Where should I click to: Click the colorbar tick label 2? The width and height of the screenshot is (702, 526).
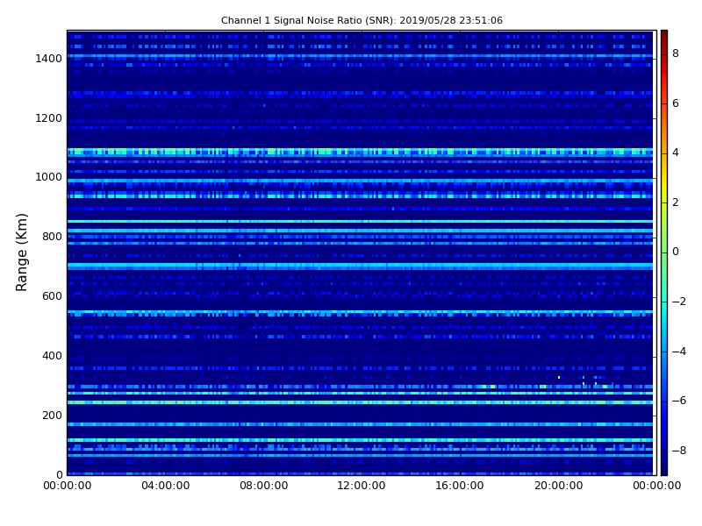(676, 203)
